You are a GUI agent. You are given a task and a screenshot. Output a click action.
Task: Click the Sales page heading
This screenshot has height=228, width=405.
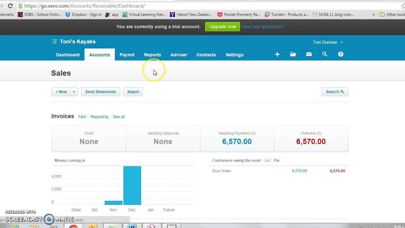point(61,73)
